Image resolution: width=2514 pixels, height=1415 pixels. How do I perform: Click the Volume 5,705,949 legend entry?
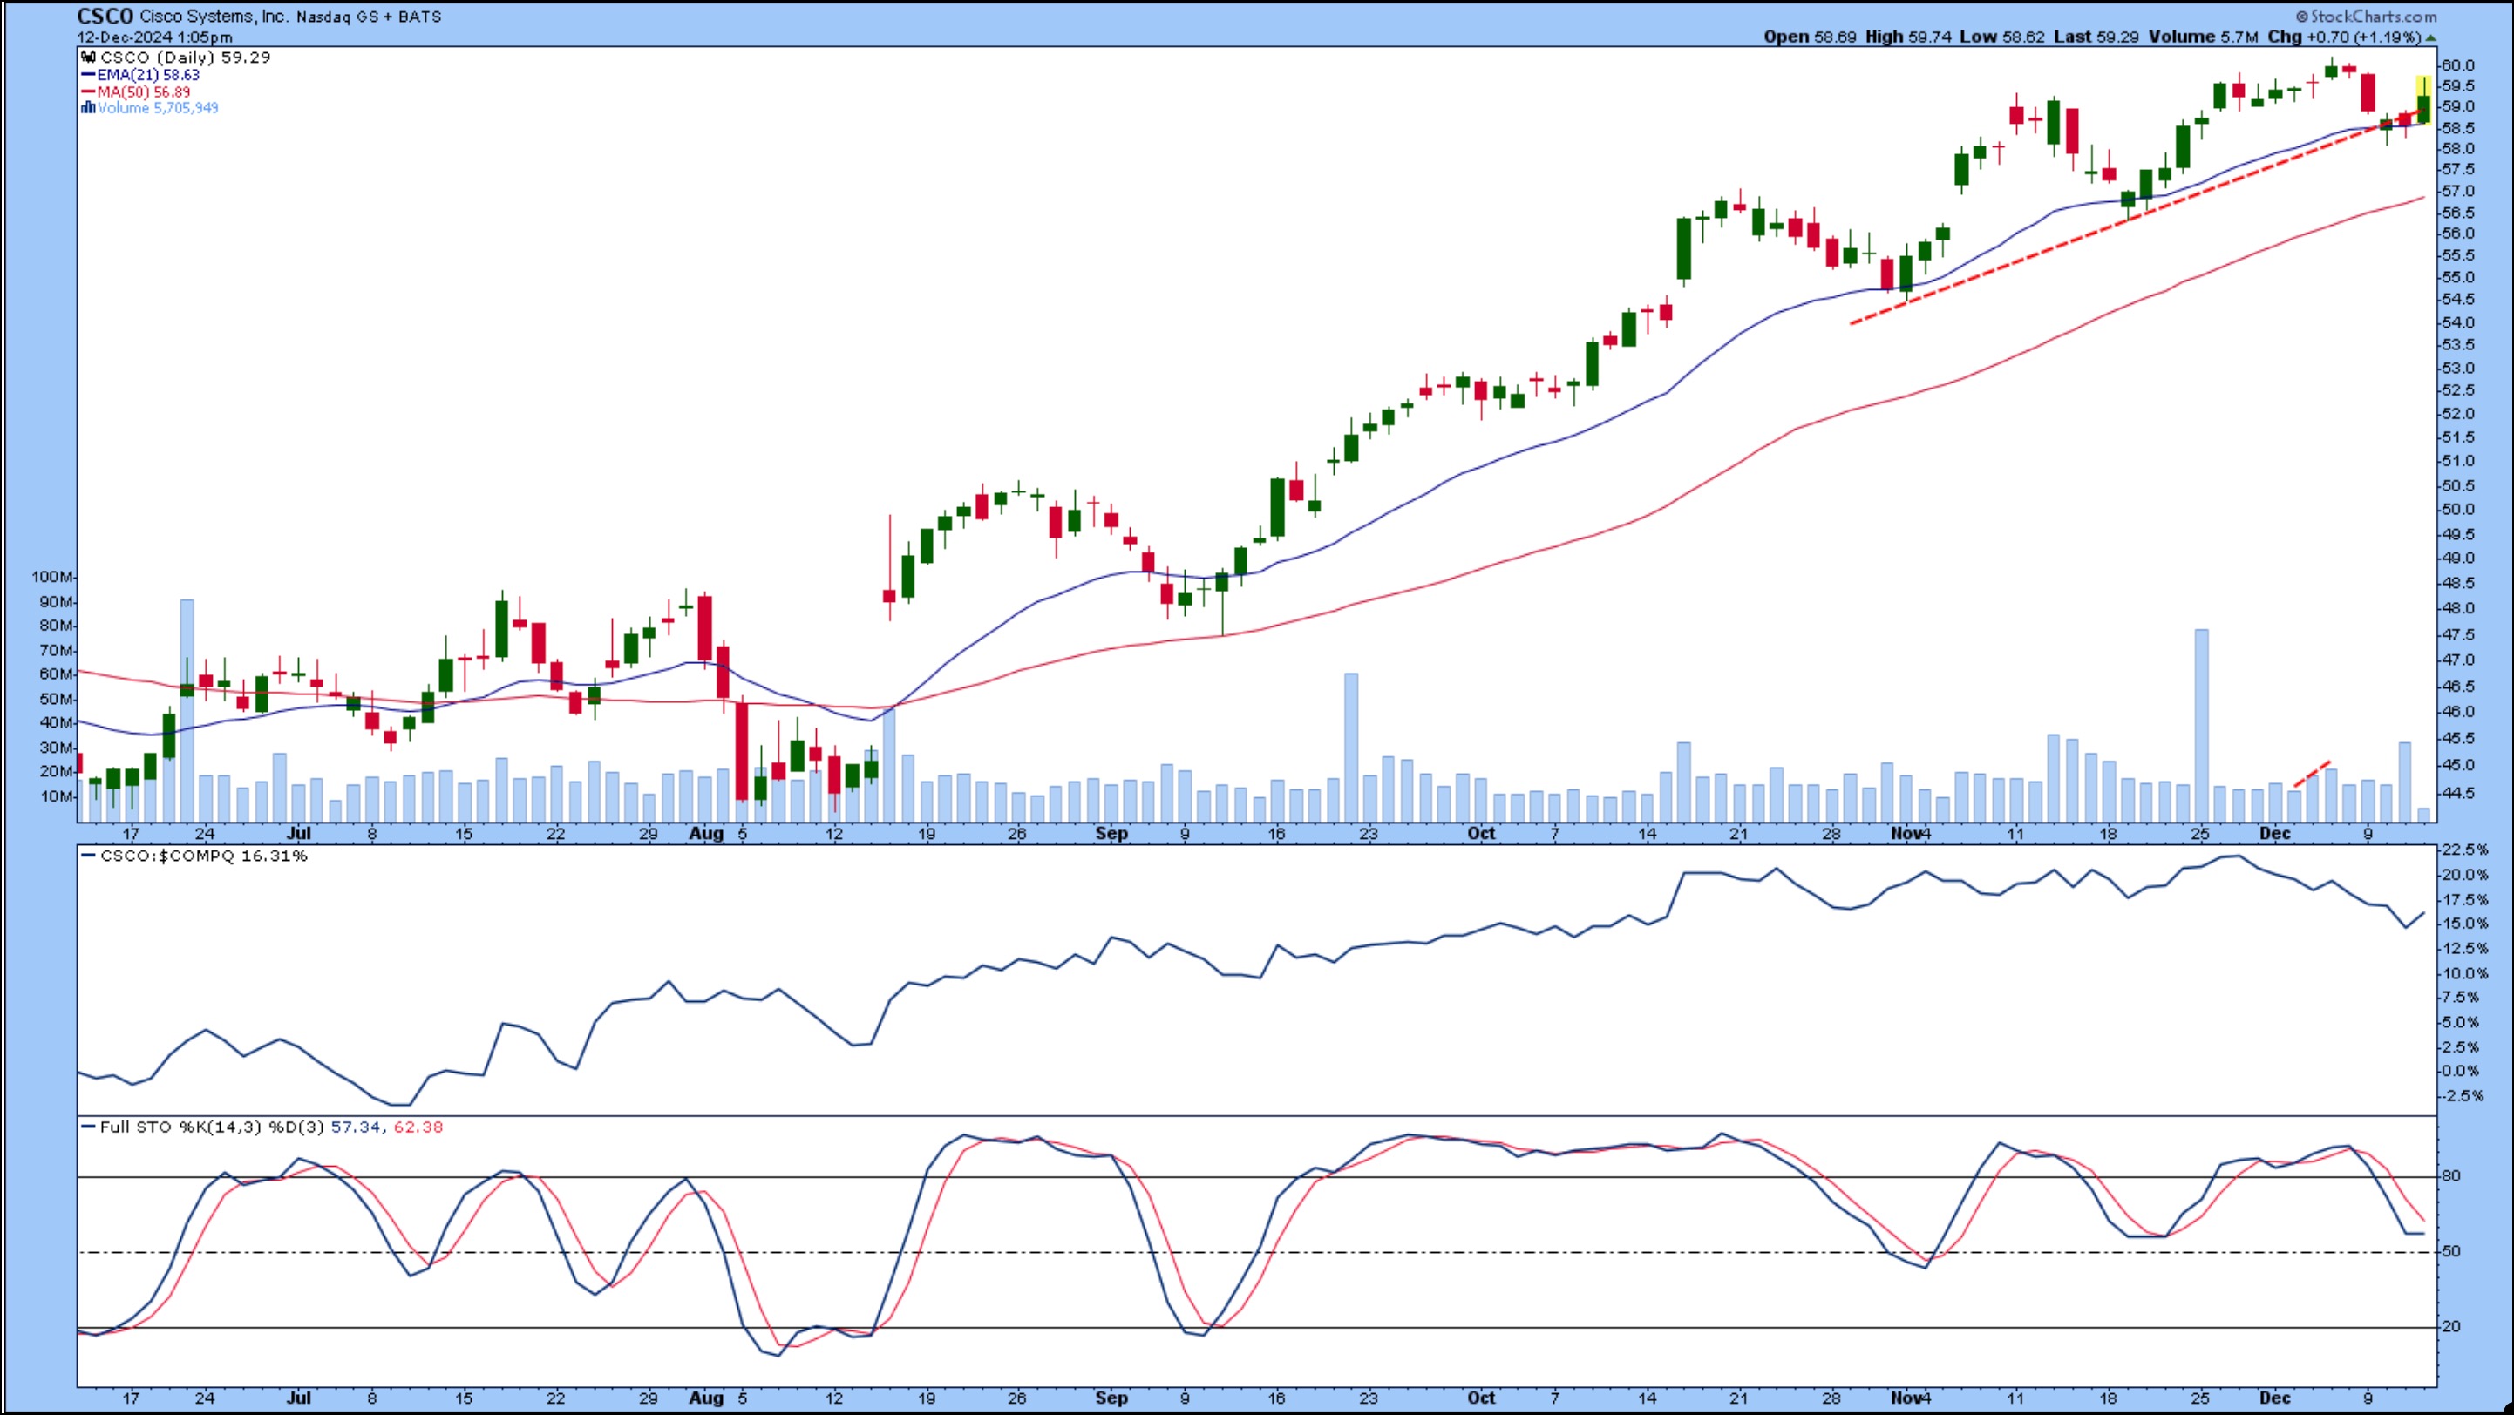[158, 108]
